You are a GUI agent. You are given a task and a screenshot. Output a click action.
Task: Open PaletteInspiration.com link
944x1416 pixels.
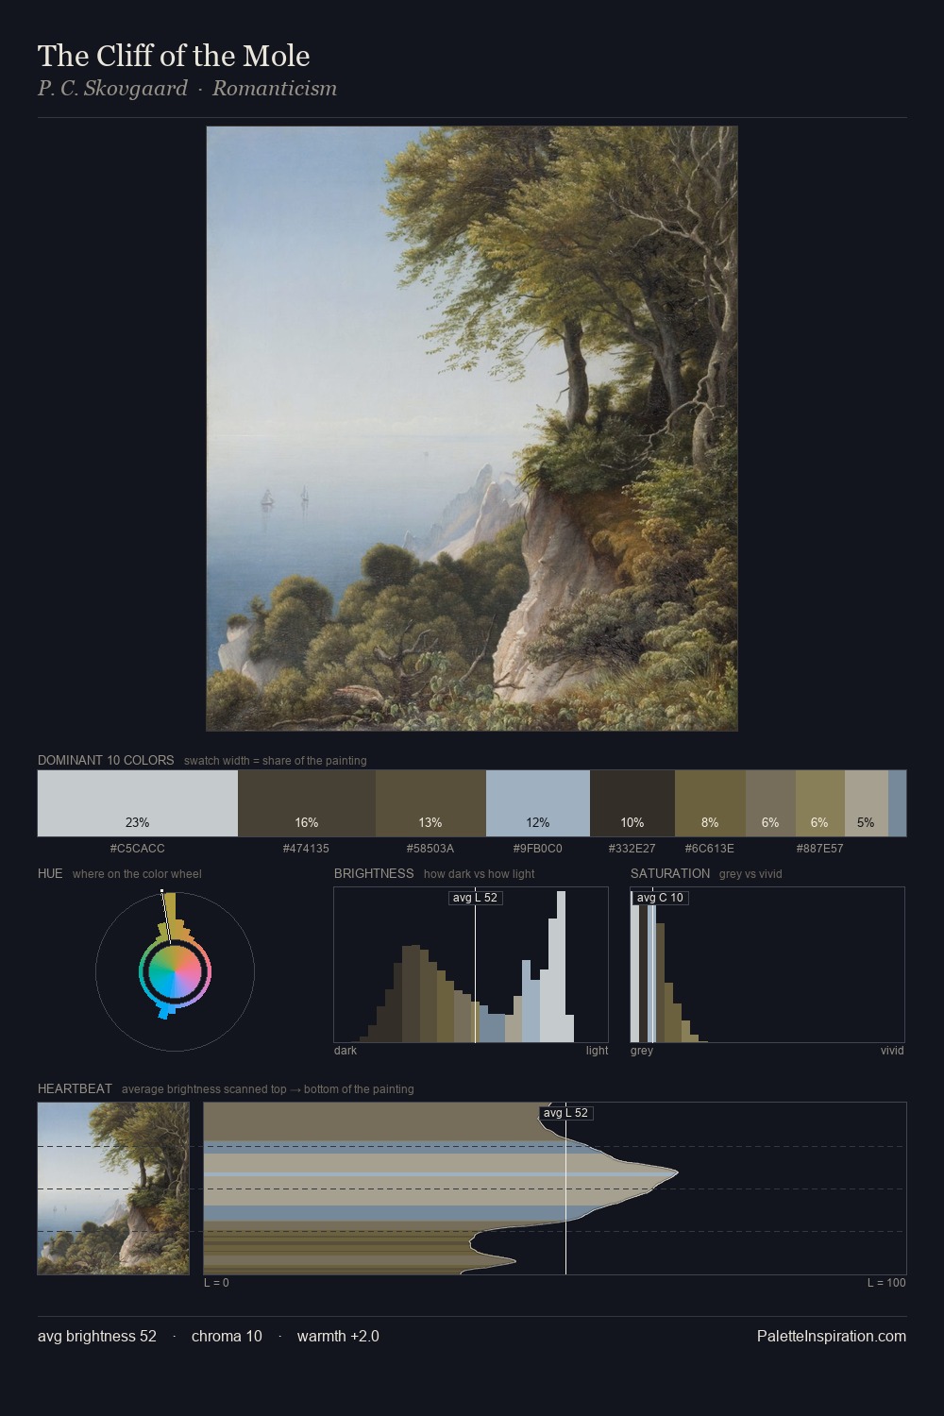click(x=832, y=1336)
